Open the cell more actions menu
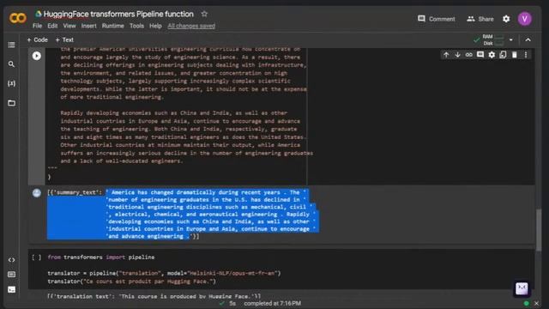 [526, 55]
